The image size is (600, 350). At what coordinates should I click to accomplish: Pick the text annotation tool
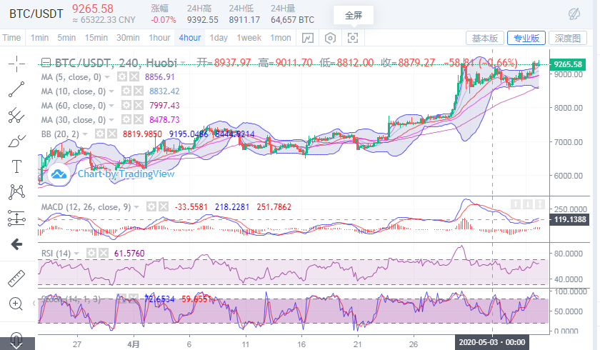tap(16, 166)
